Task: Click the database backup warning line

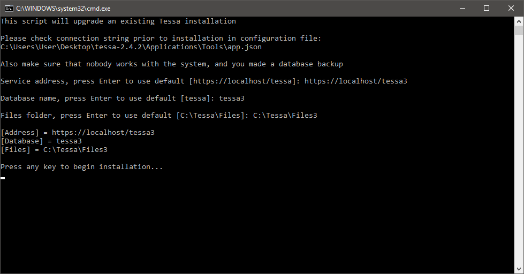Action: point(172,64)
